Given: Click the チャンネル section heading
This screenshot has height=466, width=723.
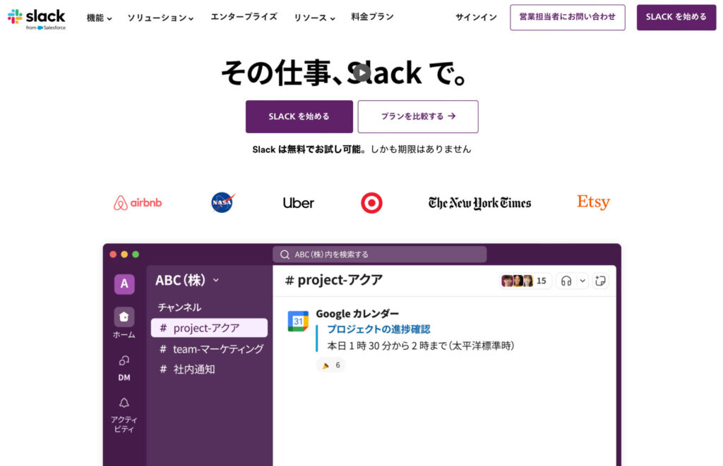Looking at the screenshot, I should pos(179,307).
